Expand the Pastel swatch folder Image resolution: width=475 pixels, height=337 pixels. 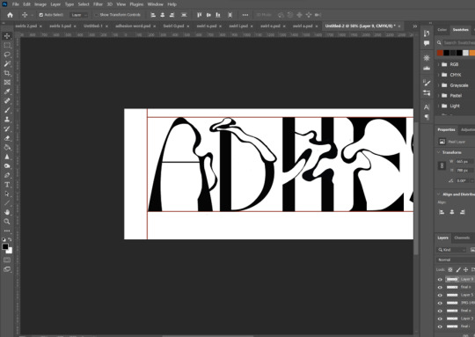439,96
